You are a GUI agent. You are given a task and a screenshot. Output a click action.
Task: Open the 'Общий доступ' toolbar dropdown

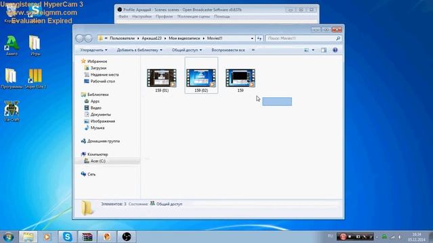point(187,50)
